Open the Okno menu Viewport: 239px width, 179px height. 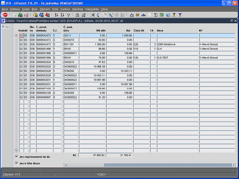pos(104,9)
